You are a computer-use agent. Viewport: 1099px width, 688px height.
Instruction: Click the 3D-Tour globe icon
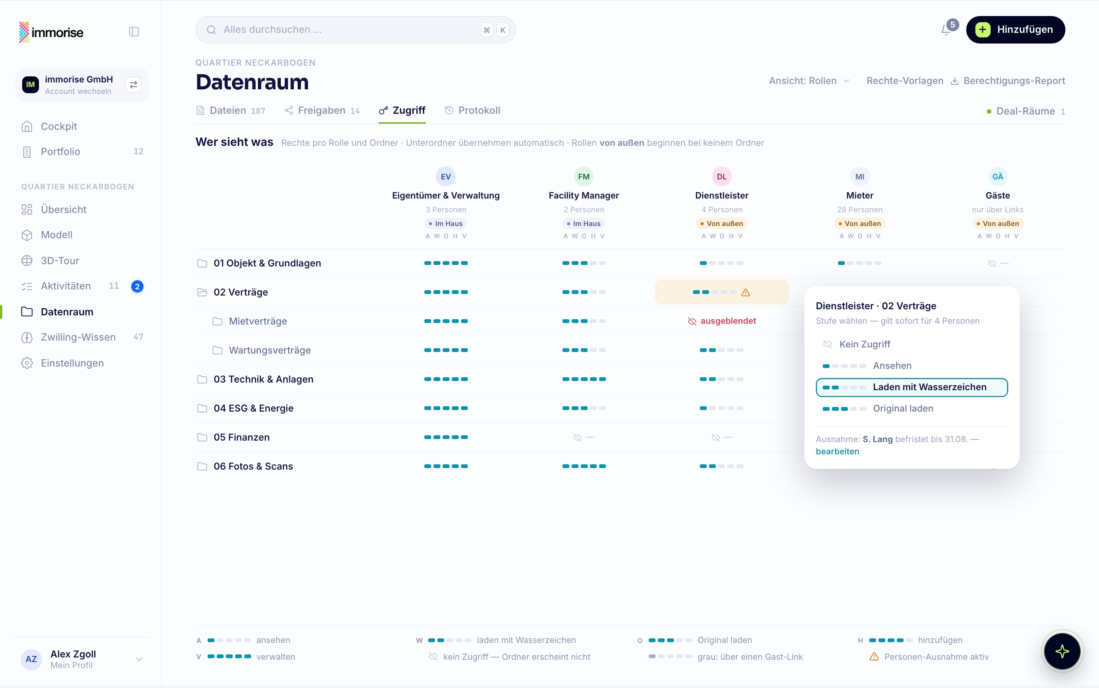tap(27, 261)
